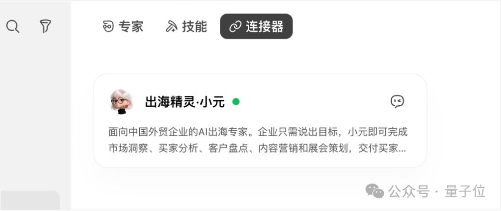The width and height of the screenshot is (501, 211).
Task: Expand the truncated description ending with ellipsis
Action: [257, 148]
